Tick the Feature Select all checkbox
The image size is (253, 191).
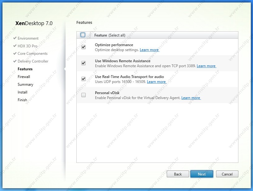click(x=83, y=35)
